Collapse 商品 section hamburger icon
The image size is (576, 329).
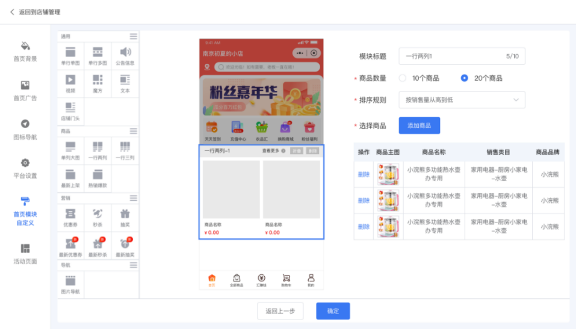coord(134,131)
